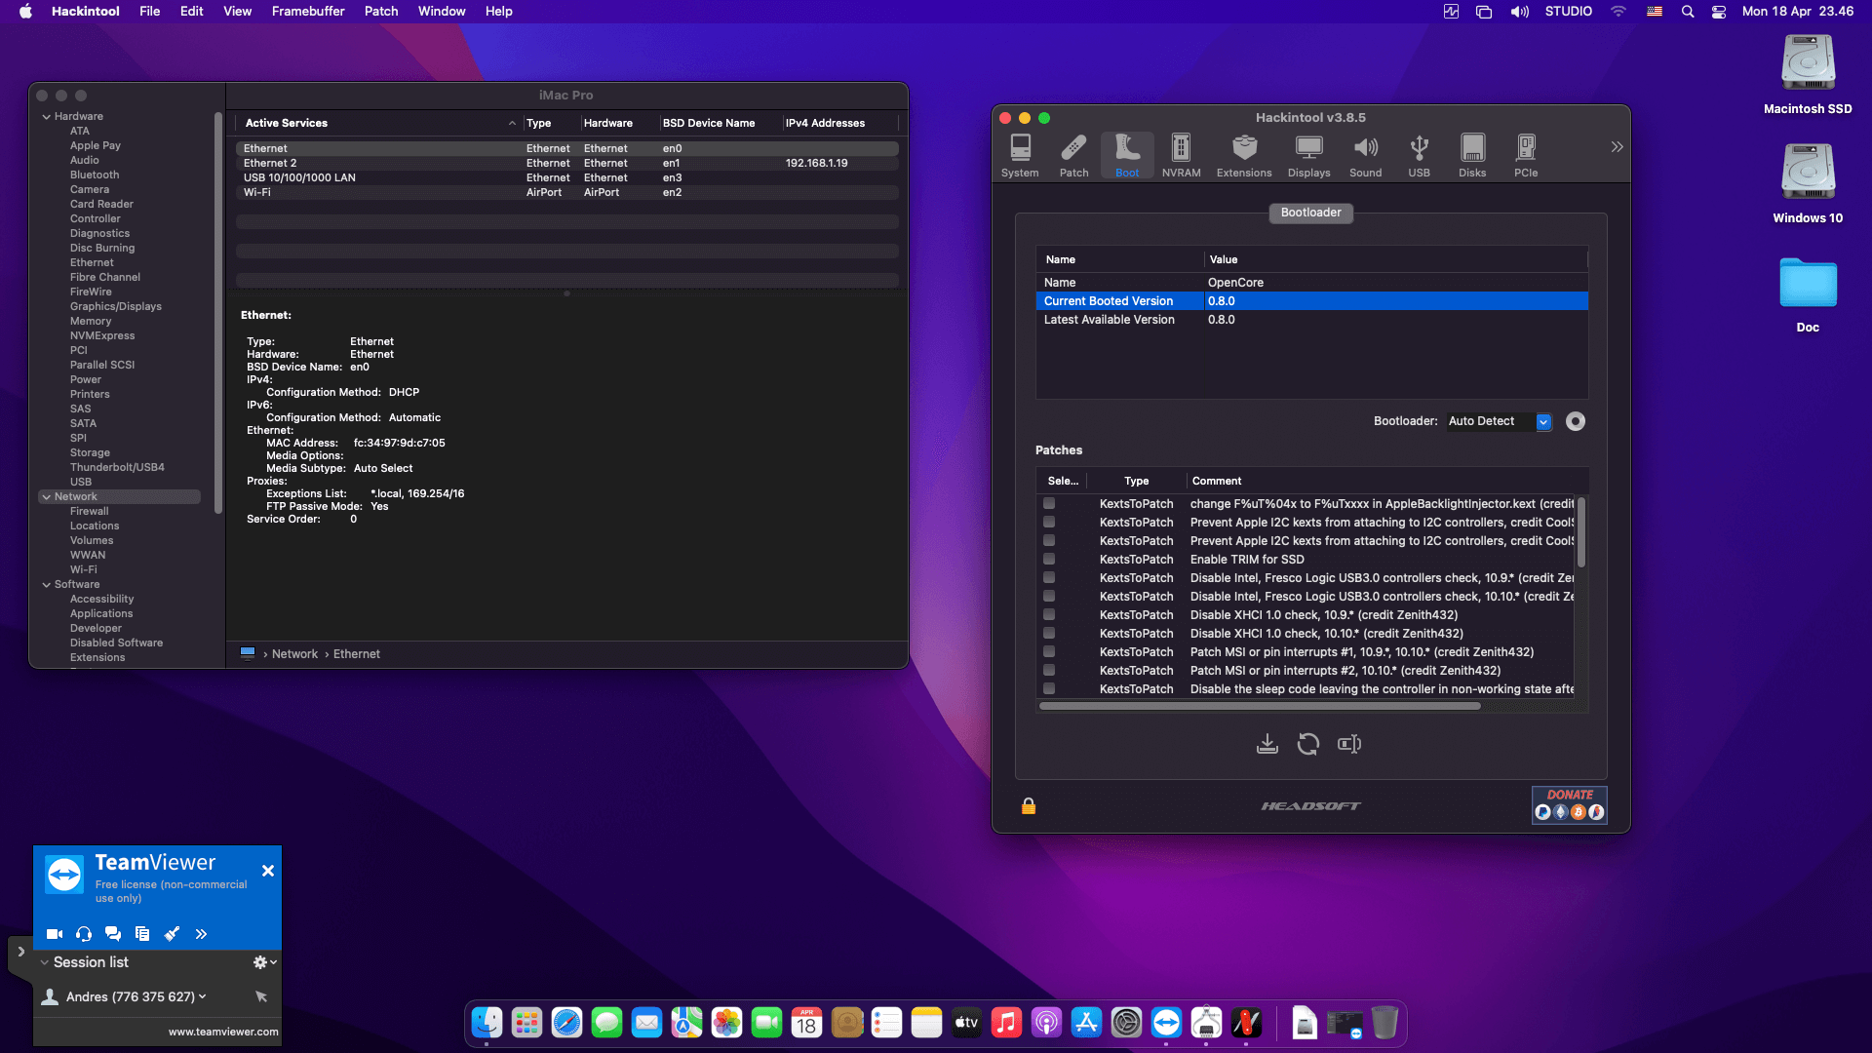Open the Patch menu in the menu bar
Screen dimensions: 1872x1053
pyautogui.click(x=381, y=12)
